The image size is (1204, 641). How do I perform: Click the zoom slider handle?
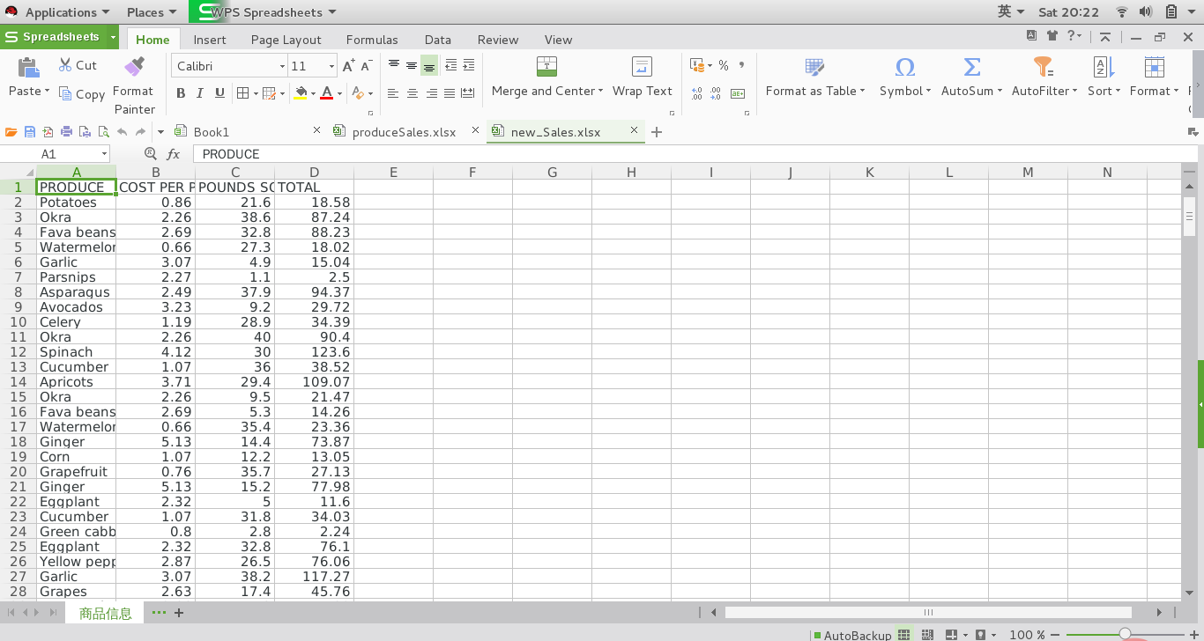coord(1125,634)
